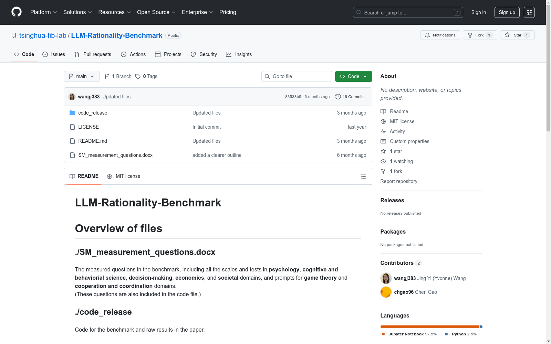Click the README.md file icon
The width and height of the screenshot is (551, 344).
click(x=72, y=141)
